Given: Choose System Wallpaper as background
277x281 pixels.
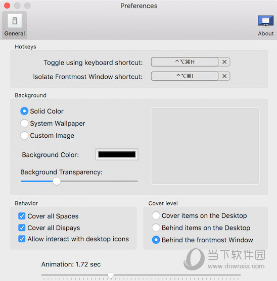Looking at the screenshot, I should tap(24, 123).
